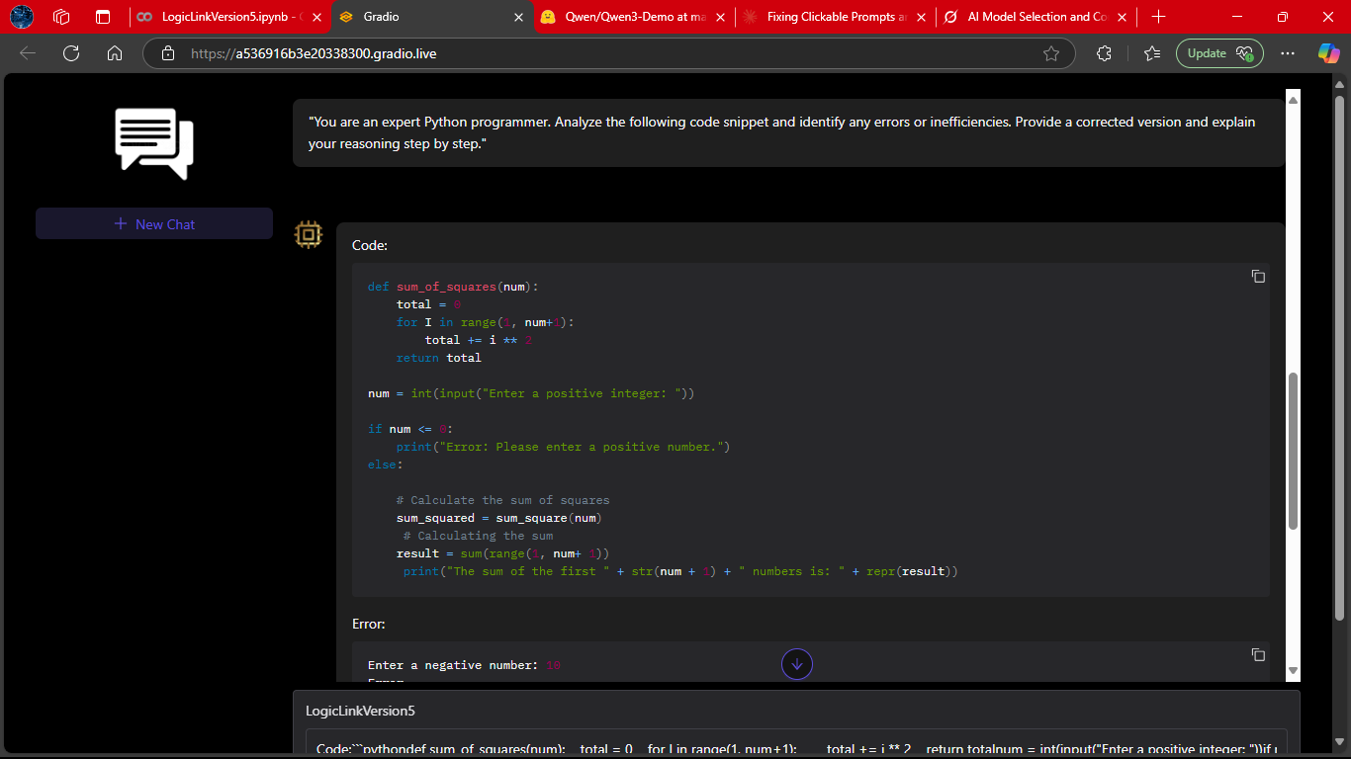Viewport: 1351px width, 759px height.
Task: Close the AI Model Selection tab
Action: coord(1122,17)
